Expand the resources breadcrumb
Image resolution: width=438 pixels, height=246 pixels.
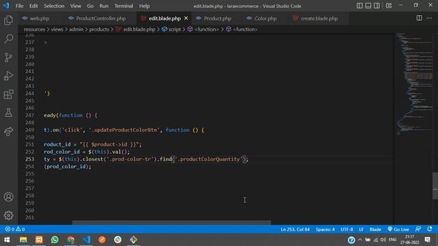pos(34,29)
